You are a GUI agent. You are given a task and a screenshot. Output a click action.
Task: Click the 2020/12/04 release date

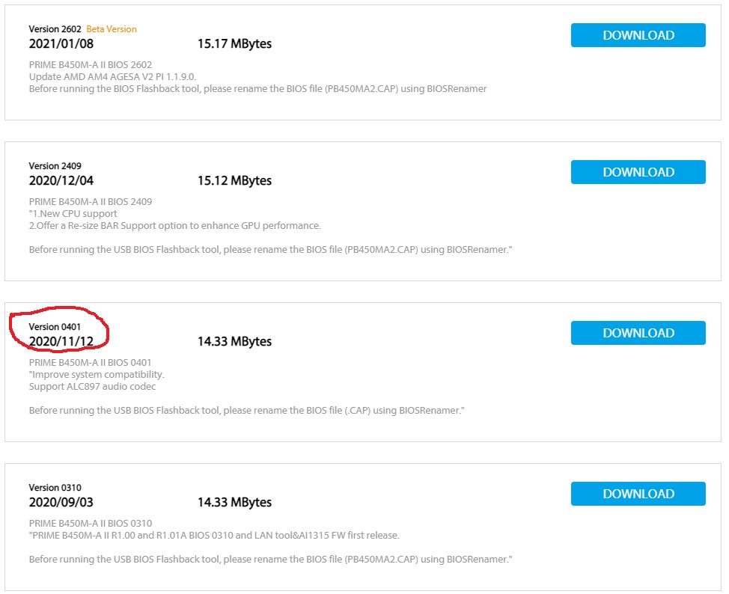click(x=61, y=180)
